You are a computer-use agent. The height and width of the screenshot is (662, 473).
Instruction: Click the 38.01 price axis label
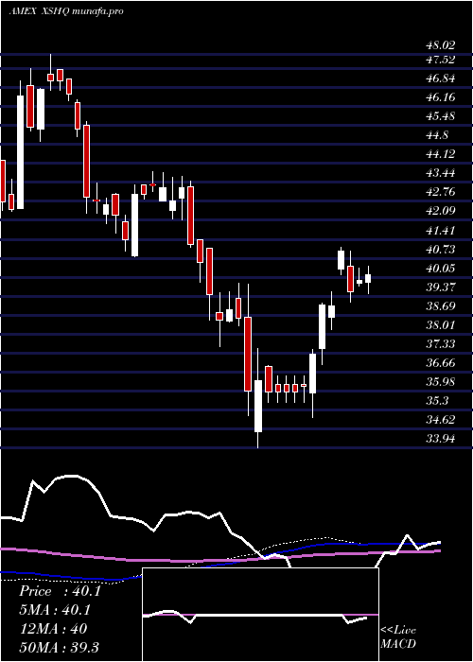pyautogui.click(x=441, y=325)
